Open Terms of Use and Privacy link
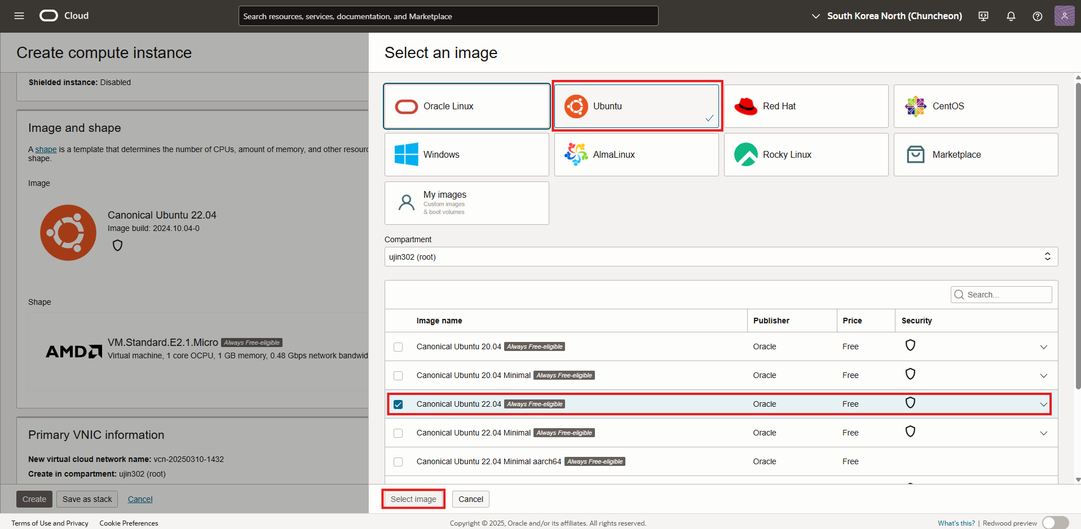1081x529 pixels. 50,523
